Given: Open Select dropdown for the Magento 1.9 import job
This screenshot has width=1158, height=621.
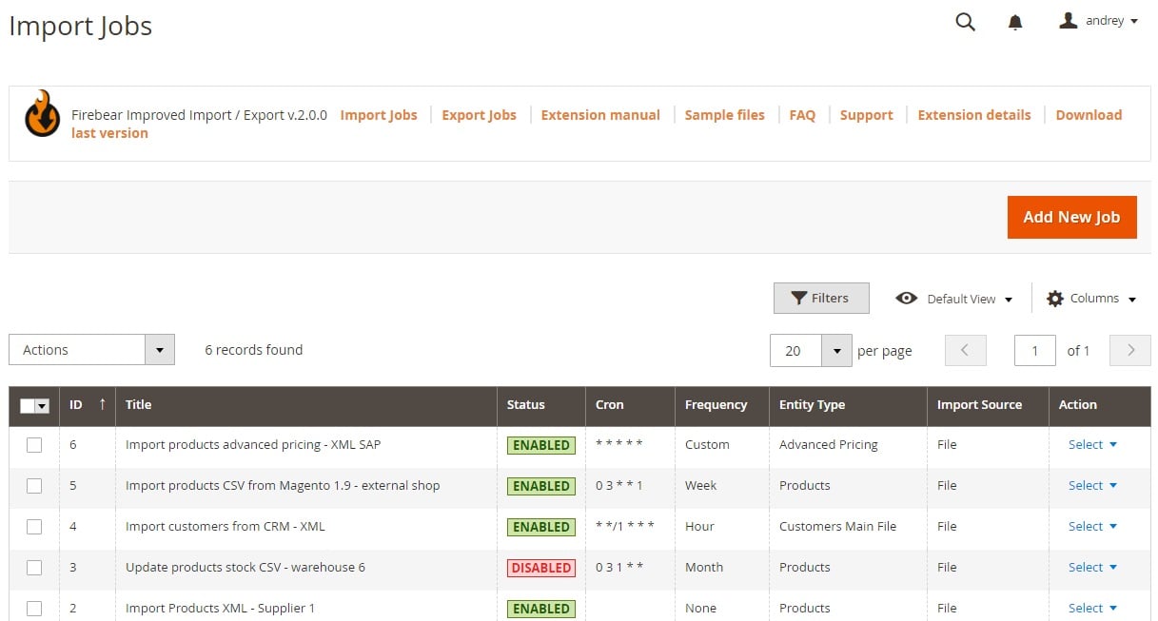Looking at the screenshot, I should 1090,485.
